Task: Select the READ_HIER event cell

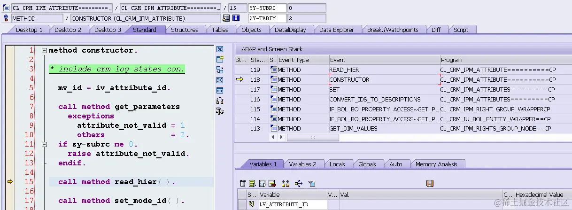Action: click(384, 70)
